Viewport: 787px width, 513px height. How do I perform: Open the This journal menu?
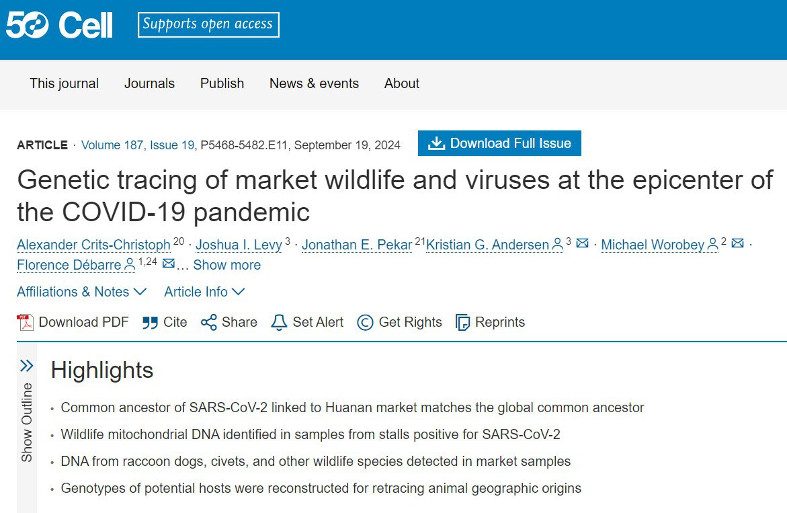click(65, 83)
